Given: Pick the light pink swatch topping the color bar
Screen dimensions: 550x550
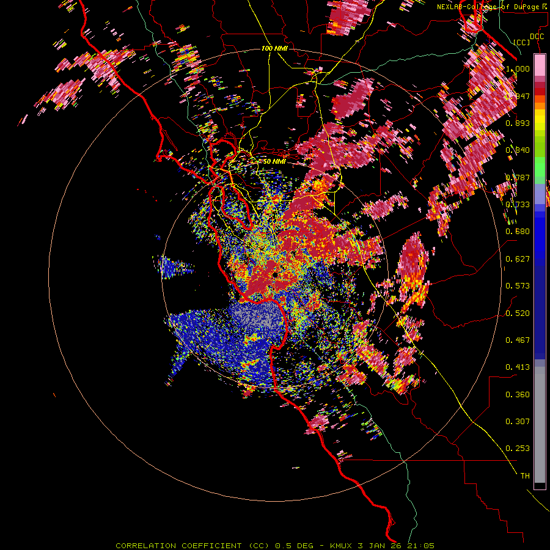Looking at the screenshot, I should [540, 65].
